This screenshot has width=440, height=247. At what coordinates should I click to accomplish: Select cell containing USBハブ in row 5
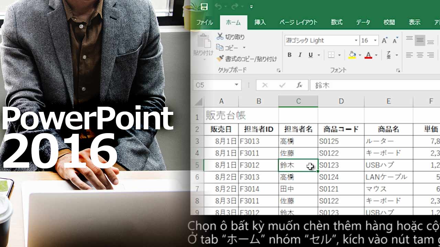(388, 165)
